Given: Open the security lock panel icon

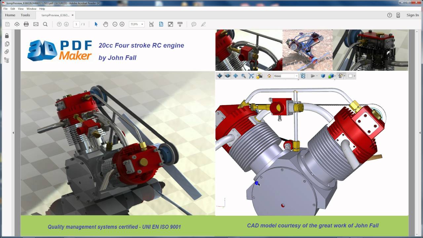Looking at the screenshot, I should 7,36.
